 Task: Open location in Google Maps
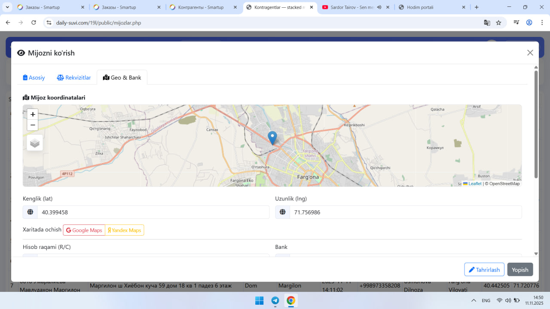click(x=84, y=230)
